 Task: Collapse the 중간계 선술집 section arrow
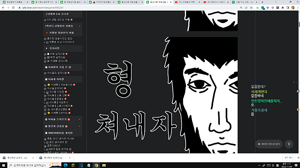click(x=79, y=126)
